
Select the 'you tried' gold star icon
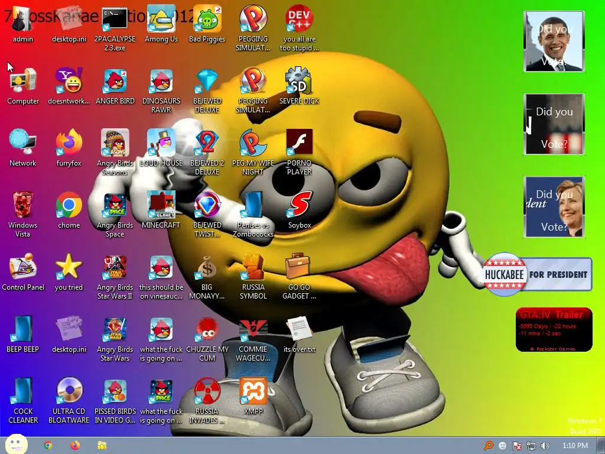pos(69,267)
